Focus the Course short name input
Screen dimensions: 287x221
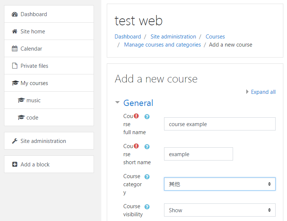tap(198, 154)
